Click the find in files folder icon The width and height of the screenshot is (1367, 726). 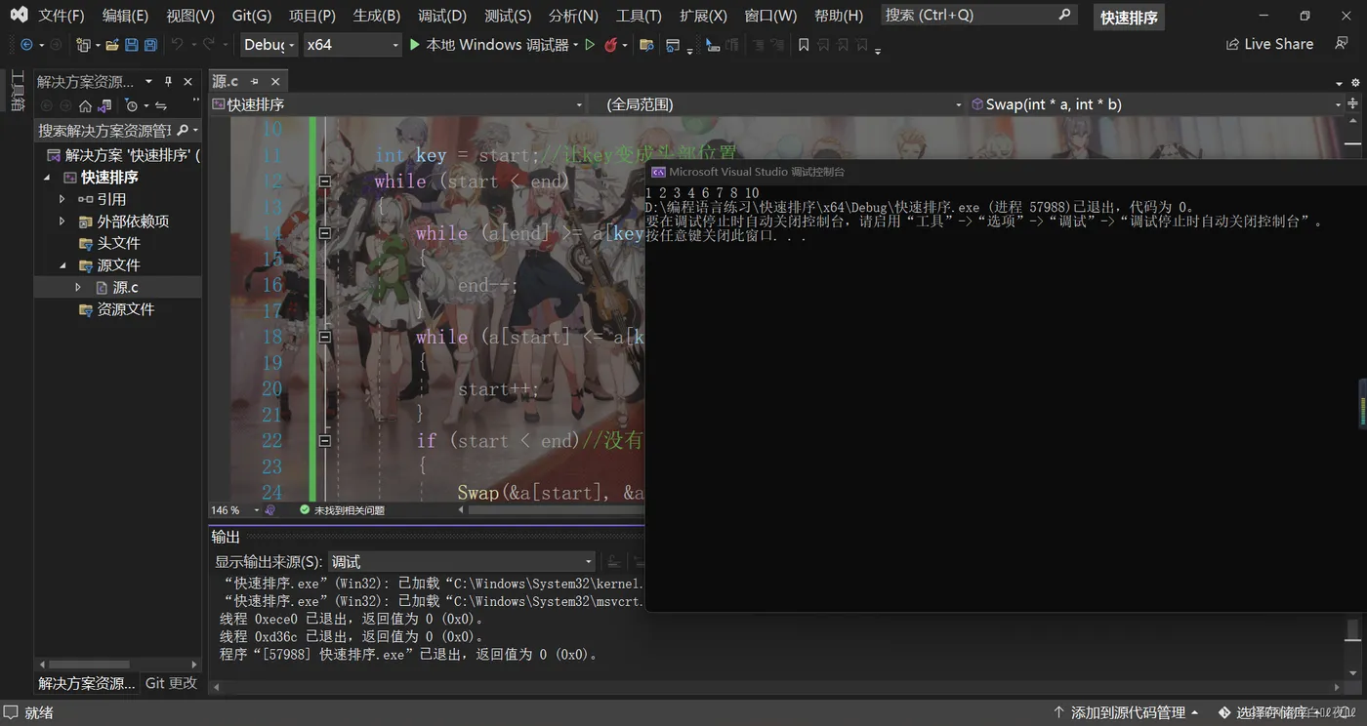point(646,45)
